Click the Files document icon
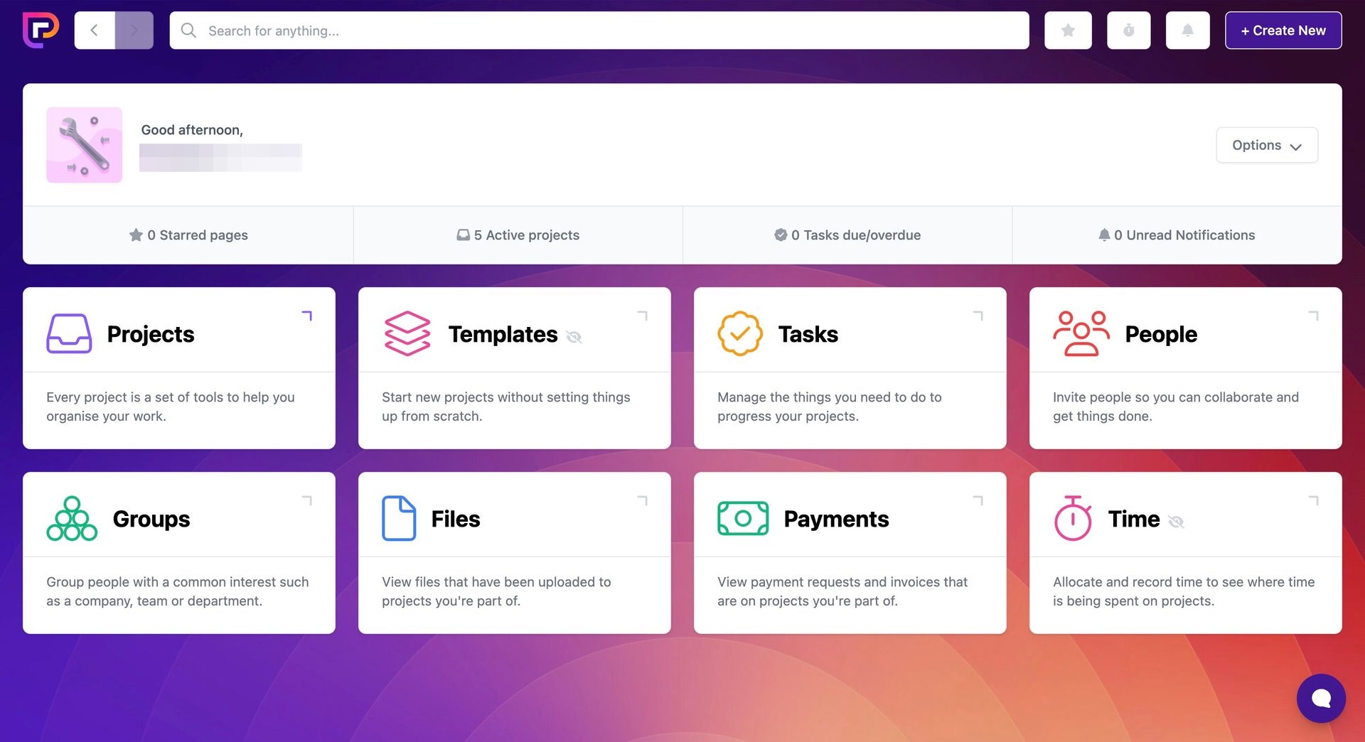The height and width of the screenshot is (742, 1365). (x=399, y=518)
